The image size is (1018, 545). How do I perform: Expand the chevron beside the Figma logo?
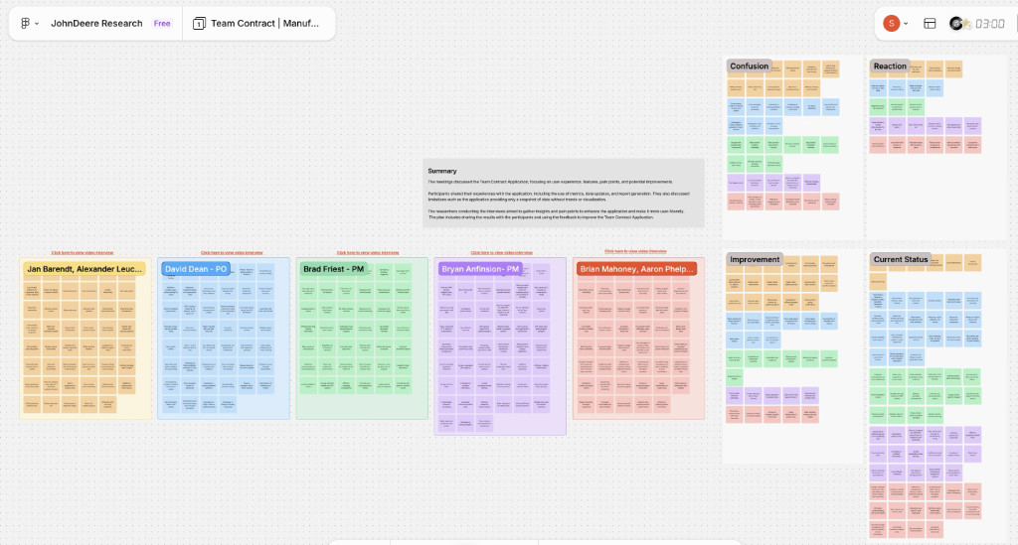pos(37,24)
